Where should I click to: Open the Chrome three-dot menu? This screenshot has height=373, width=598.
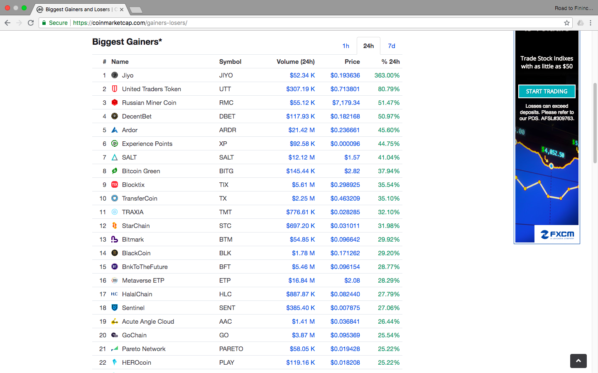tap(591, 23)
